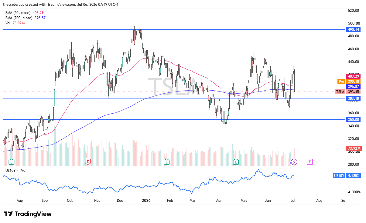Click the Feb label on the time axis
The width and height of the screenshot is (366, 223).
170,201
